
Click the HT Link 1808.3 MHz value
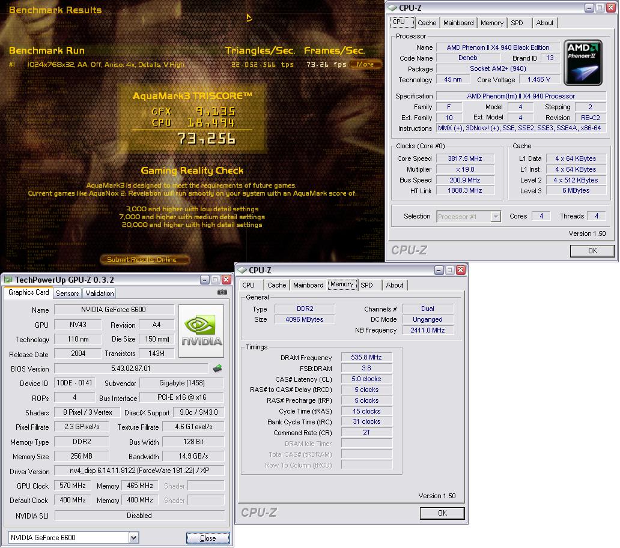point(465,190)
